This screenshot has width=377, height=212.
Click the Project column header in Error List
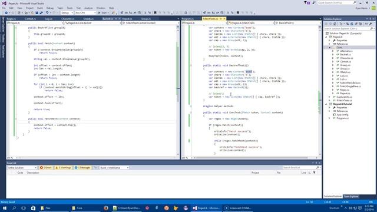pyautogui.click(x=255, y=173)
